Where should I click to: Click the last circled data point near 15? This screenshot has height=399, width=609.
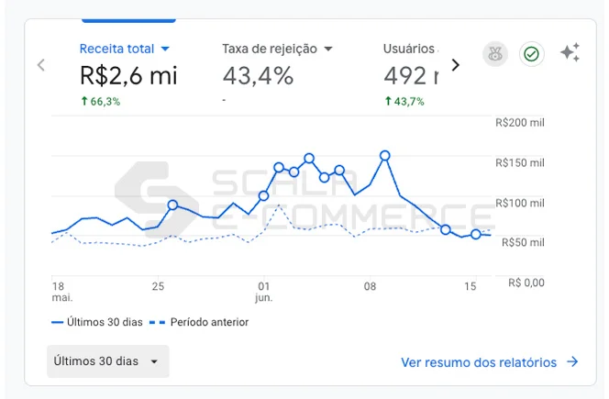[476, 235]
